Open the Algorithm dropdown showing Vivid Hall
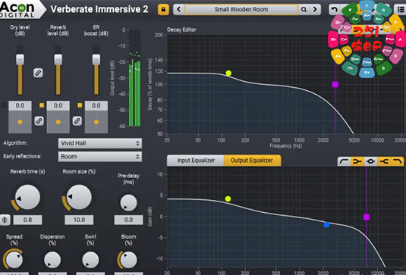Screen dimensions: 406x275 pyautogui.click(x=100, y=143)
